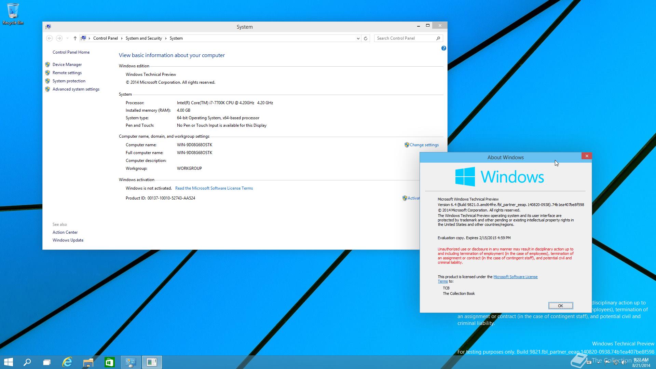Maximize the System window
Image resolution: width=656 pixels, height=369 pixels.
click(427, 26)
